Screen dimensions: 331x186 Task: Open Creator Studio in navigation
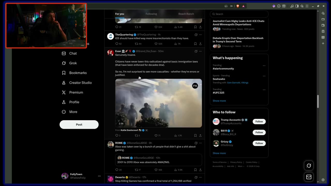click(77, 83)
